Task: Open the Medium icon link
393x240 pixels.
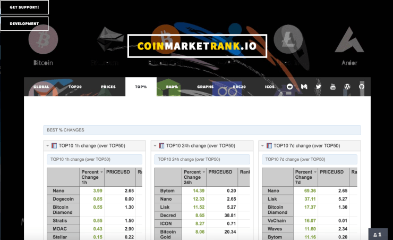Action: [x=304, y=87]
